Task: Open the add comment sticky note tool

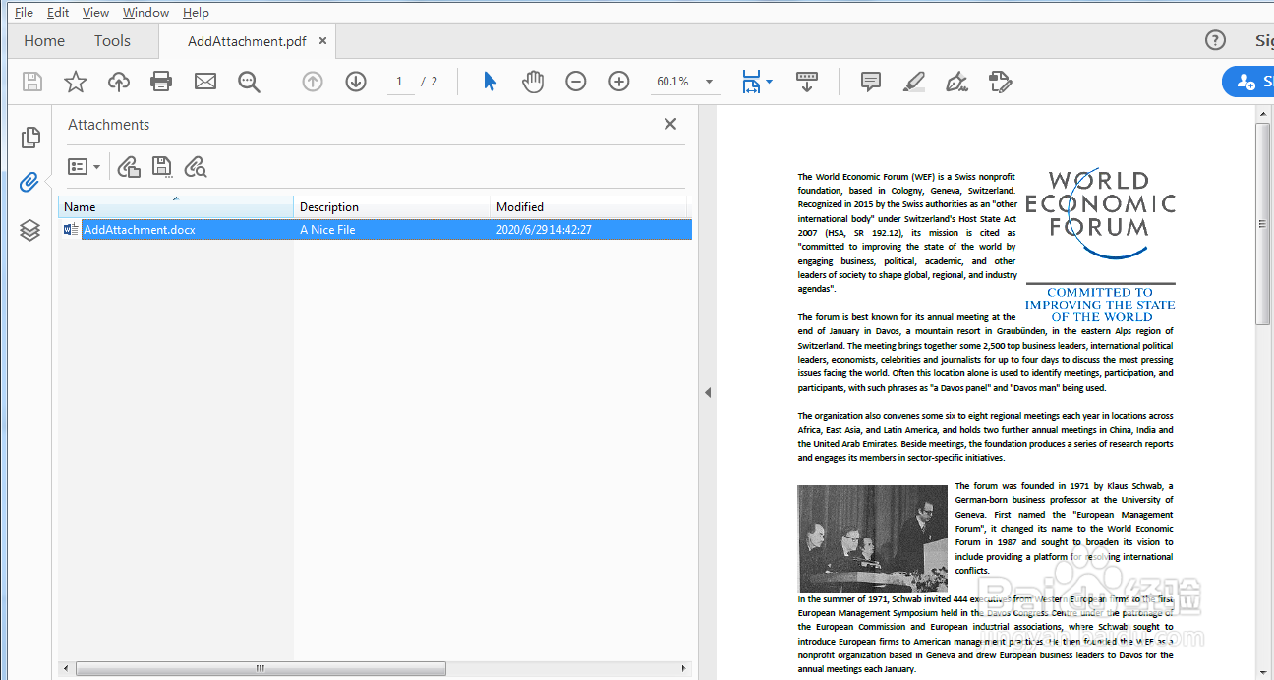Action: tap(871, 82)
